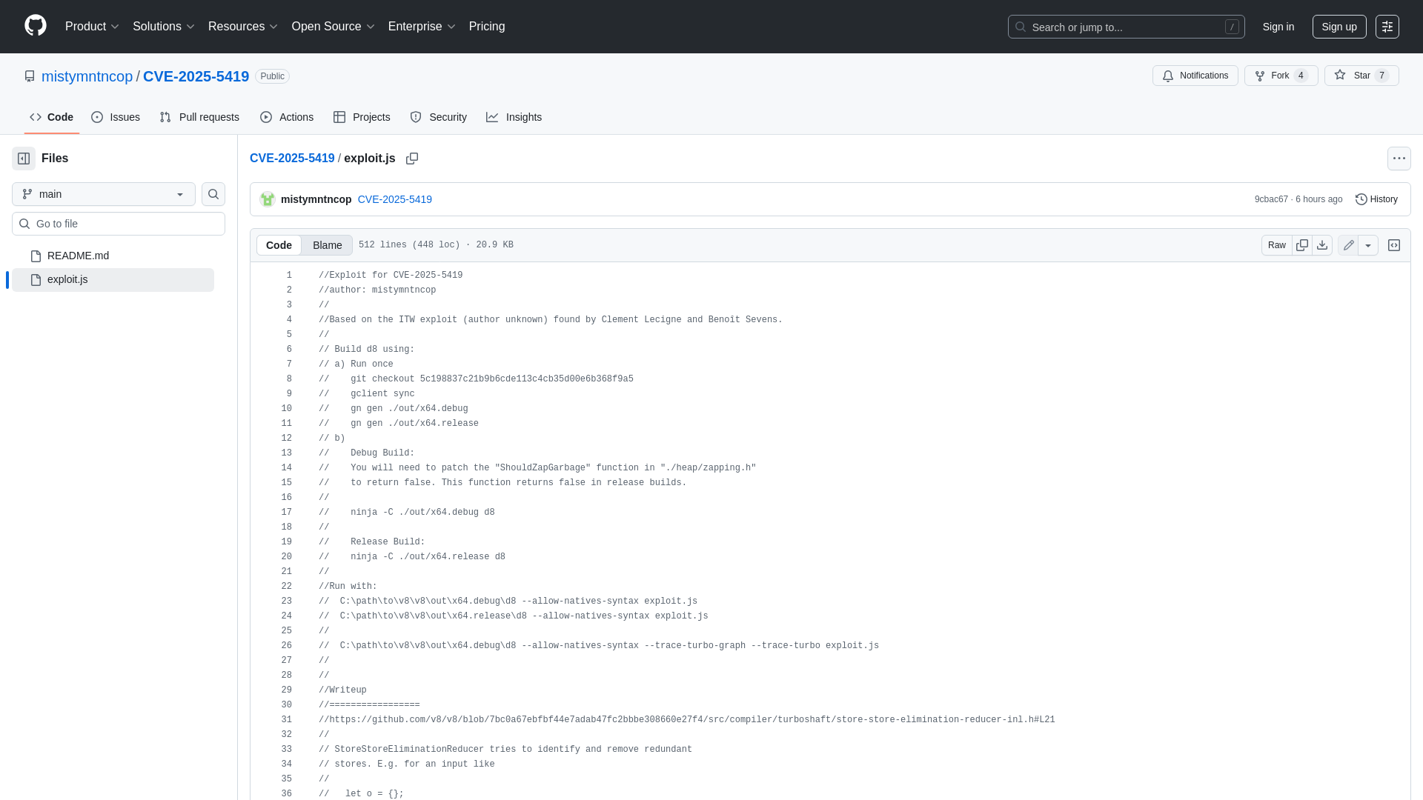Open CVE-2025-5419 repository title link

[196, 76]
